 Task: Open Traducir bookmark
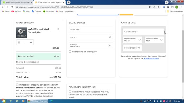(x=37, y=11)
